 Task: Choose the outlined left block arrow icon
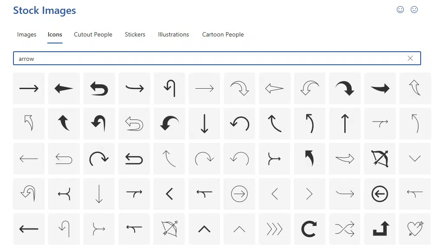275,89
